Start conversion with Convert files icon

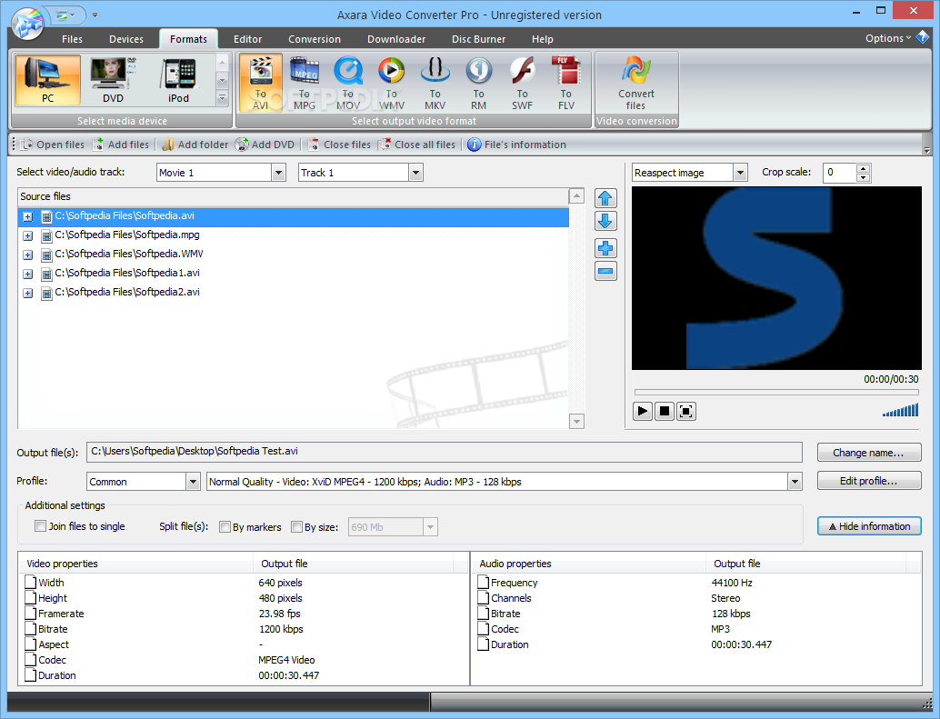[636, 83]
